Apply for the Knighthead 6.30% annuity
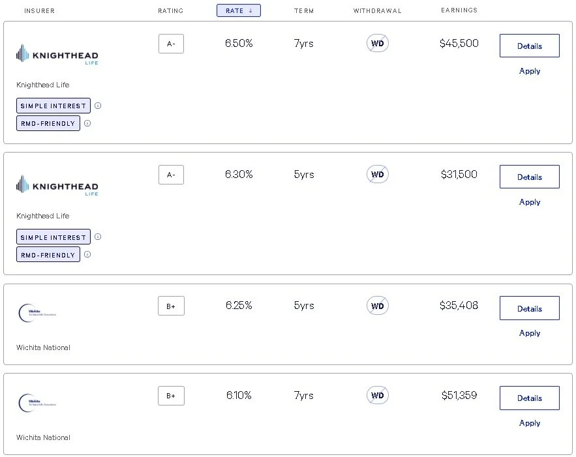This screenshot has height=457, width=576. click(x=529, y=202)
